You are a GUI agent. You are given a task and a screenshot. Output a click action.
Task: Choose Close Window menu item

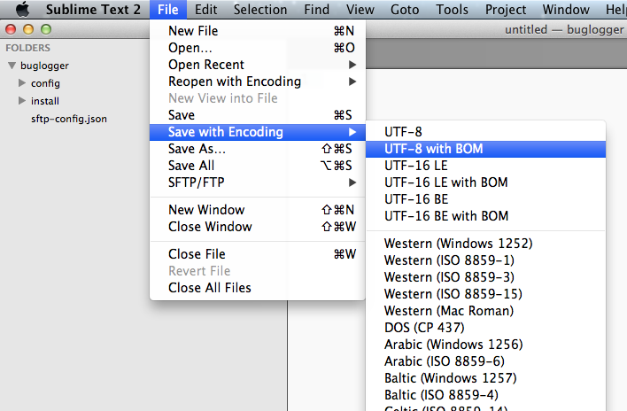click(x=258, y=226)
